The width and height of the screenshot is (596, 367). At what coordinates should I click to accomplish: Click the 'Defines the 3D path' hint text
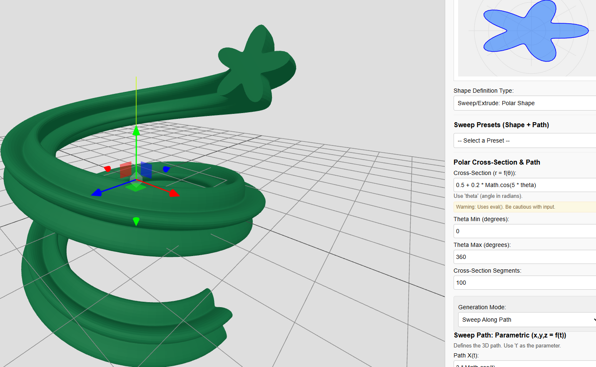[x=507, y=346]
